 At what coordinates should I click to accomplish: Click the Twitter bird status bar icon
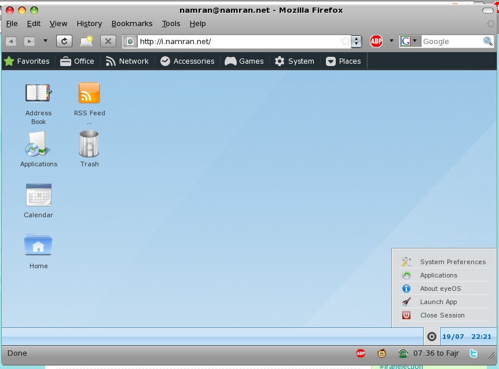point(474,353)
